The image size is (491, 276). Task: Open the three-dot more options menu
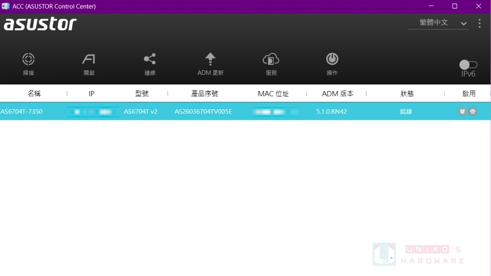tap(479, 23)
